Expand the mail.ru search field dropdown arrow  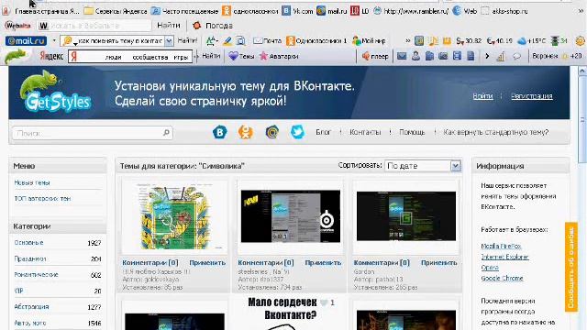pos(169,40)
